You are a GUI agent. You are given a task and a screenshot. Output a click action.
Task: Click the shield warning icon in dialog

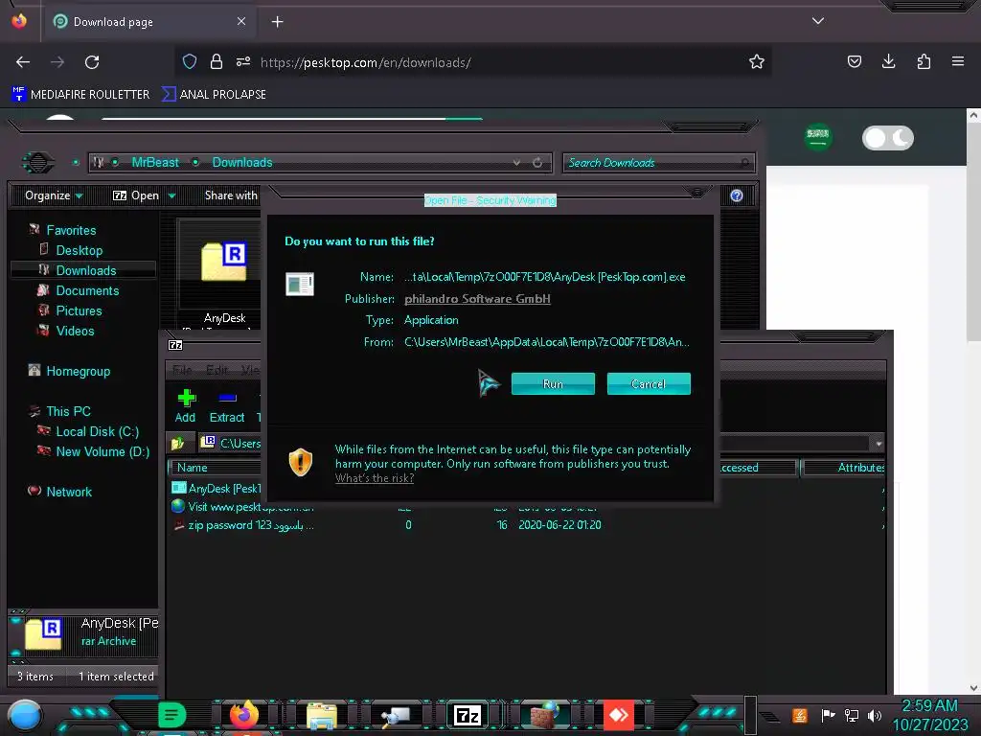click(x=300, y=463)
